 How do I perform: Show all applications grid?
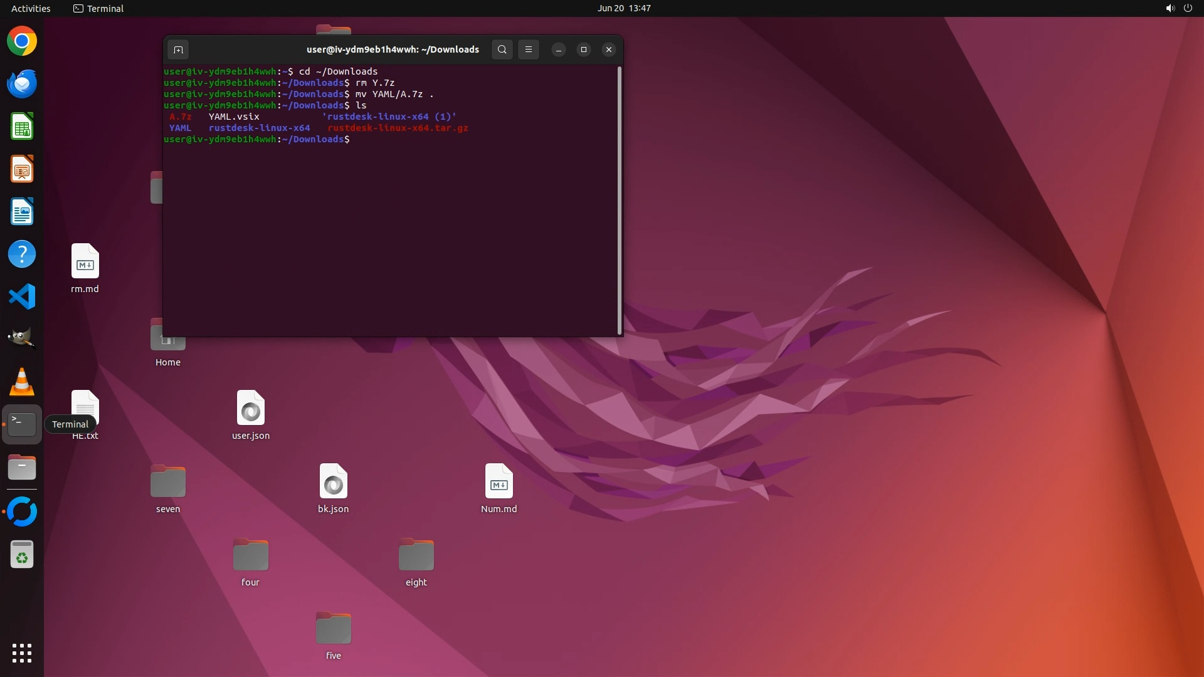[22, 653]
